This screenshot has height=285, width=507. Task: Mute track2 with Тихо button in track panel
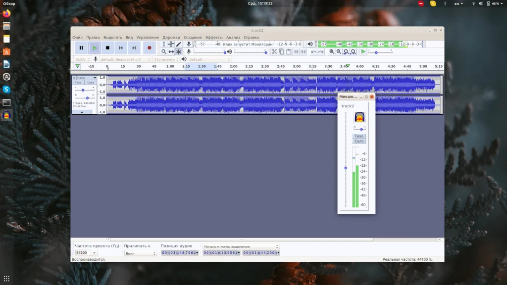78,83
